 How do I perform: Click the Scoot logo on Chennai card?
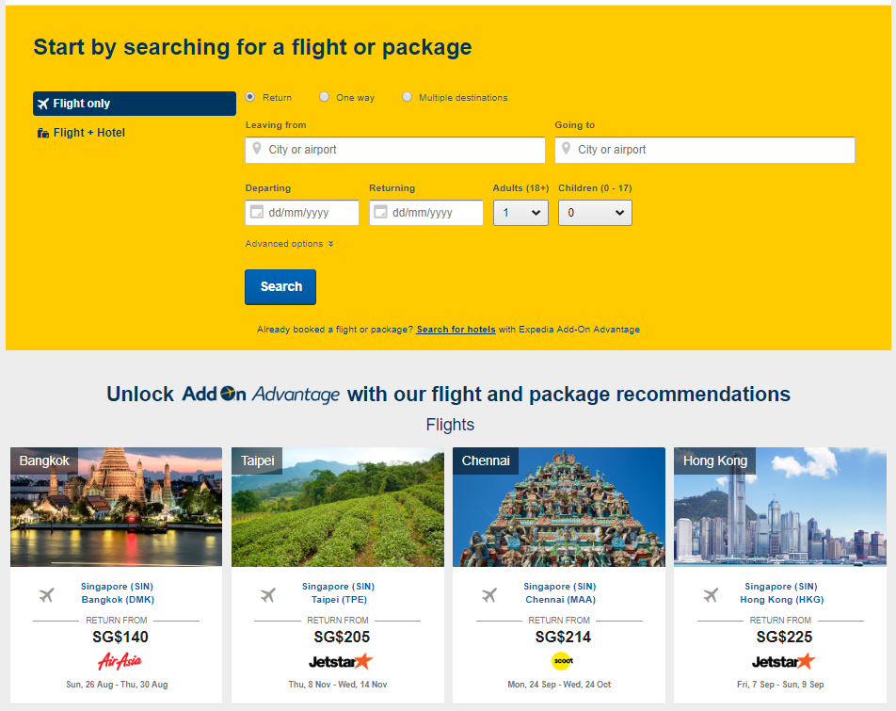562,660
